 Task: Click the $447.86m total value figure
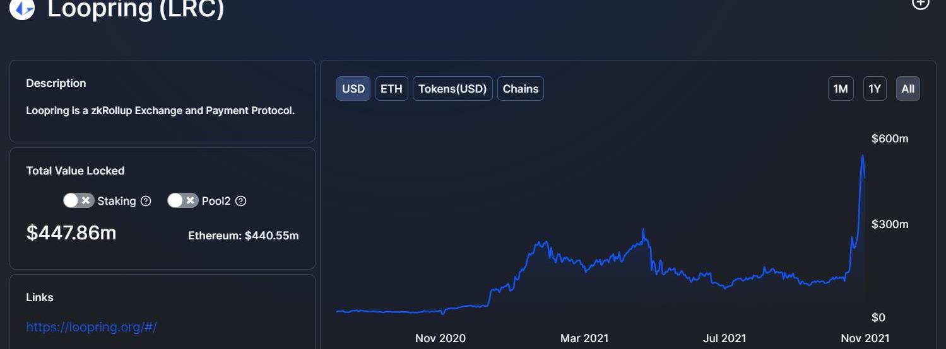click(71, 232)
